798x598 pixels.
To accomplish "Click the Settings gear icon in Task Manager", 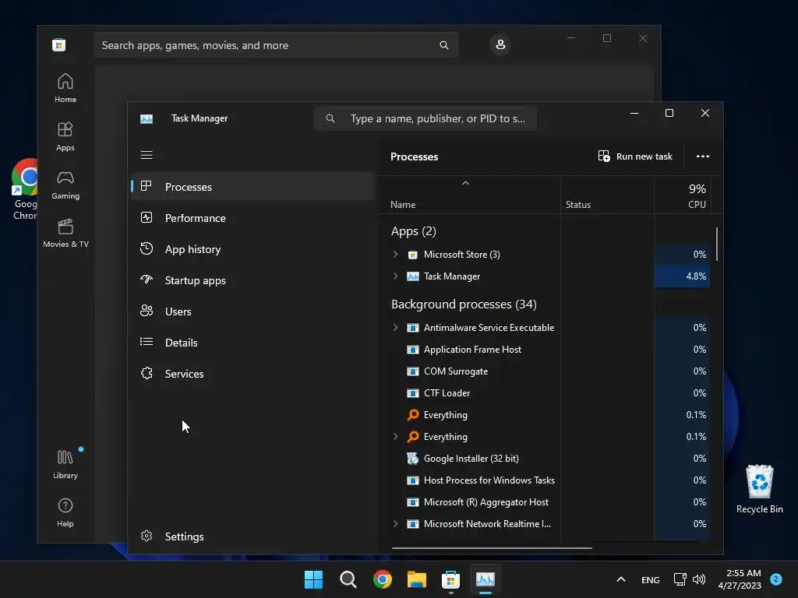I will tap(146, 536).
